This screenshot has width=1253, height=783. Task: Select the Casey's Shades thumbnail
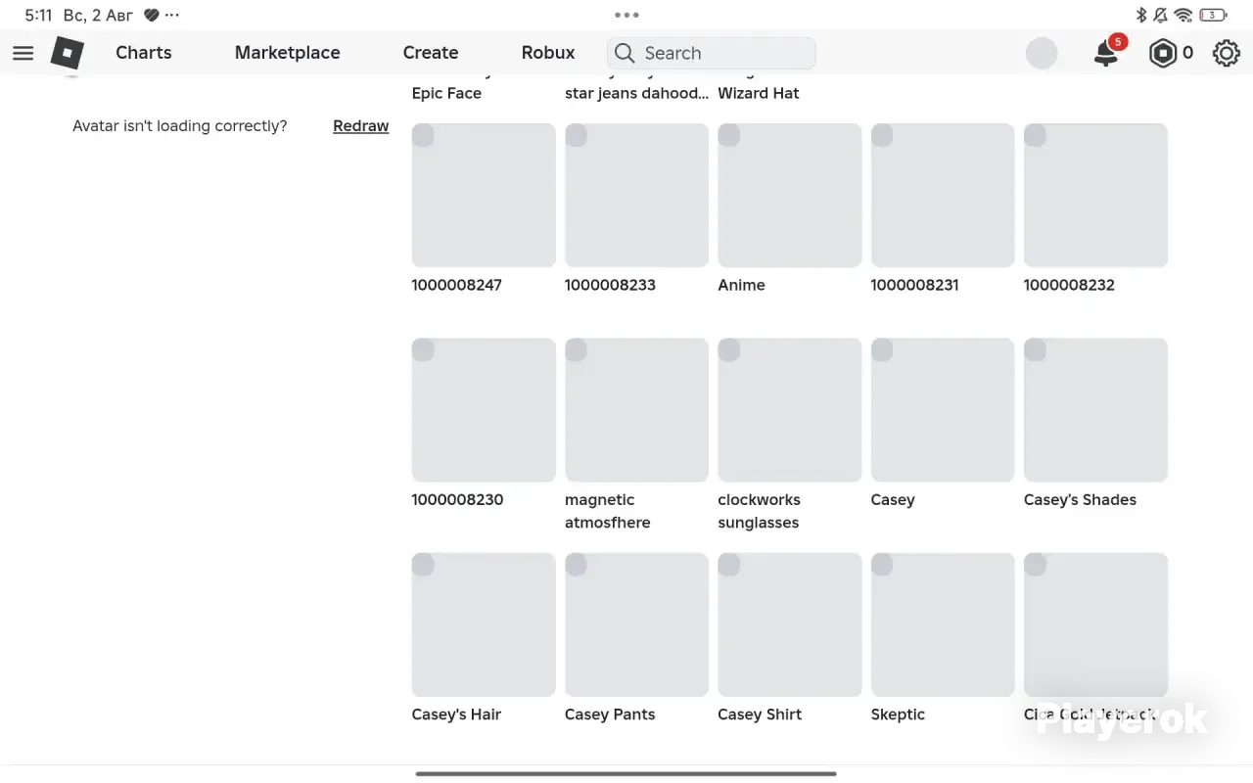(x=1095, y=410)
